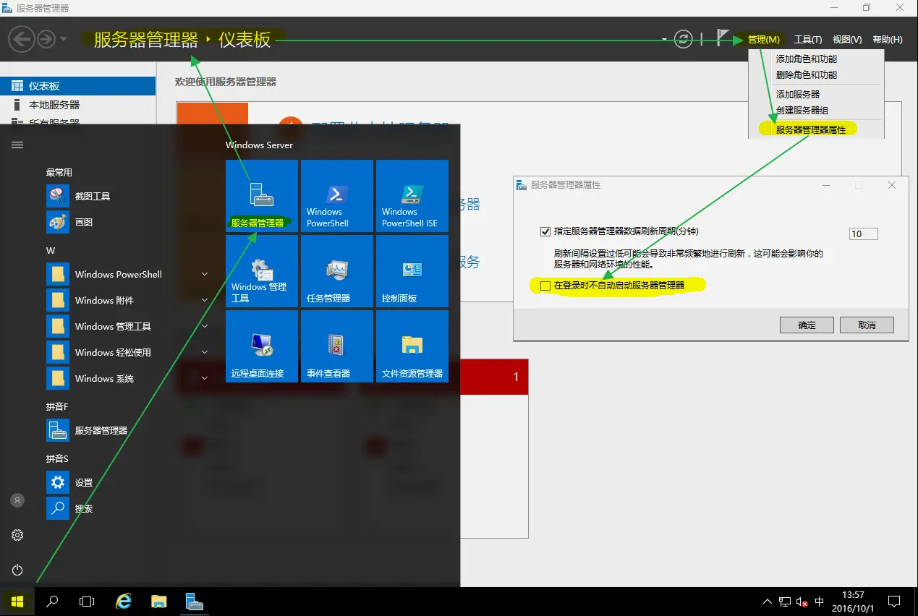Open the 远程桌面连接 tile
Screen dimensions: 918x616
pyautogui.click(x=262, y=346)
